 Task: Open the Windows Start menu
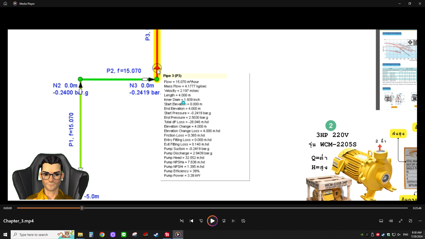click(x=5, y=235)
